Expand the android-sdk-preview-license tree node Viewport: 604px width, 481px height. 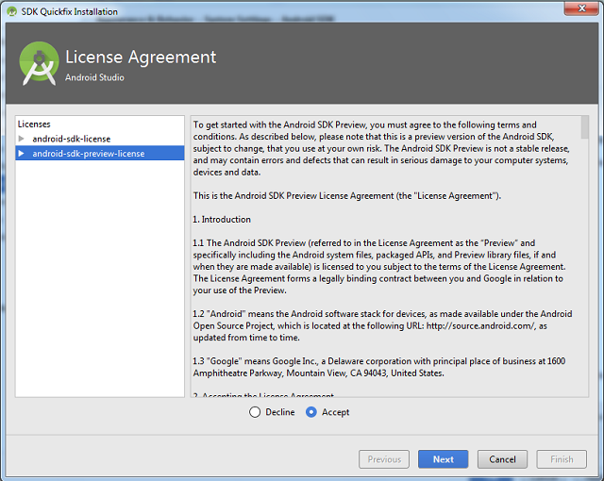(x=22, y=154)
